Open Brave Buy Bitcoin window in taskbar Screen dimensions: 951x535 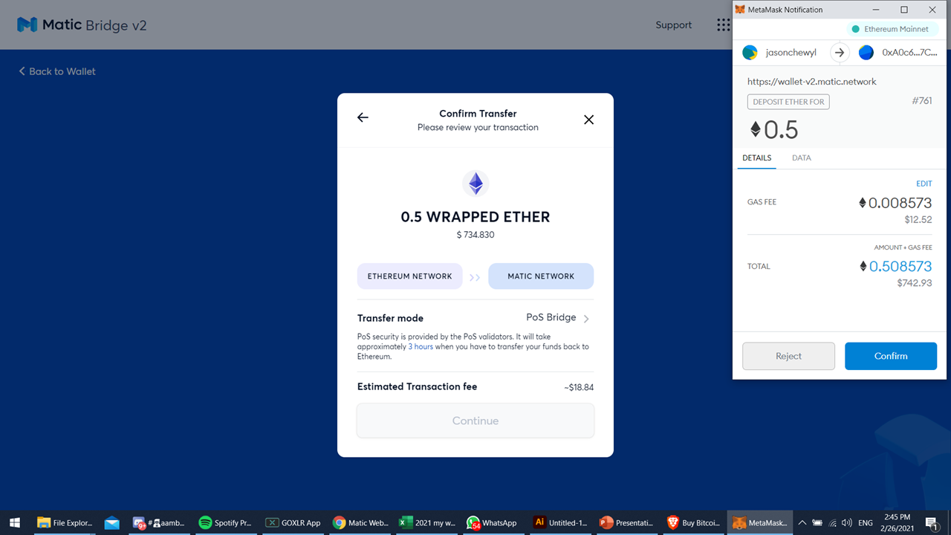[x=695, y=522]
